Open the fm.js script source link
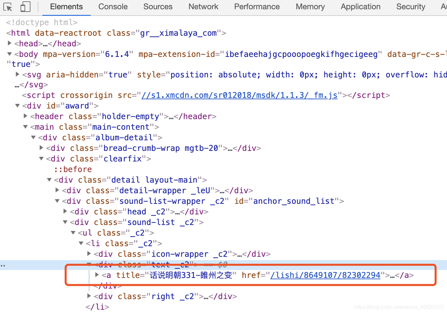Screen dimensions: 447x313 [x=239, y=95]
